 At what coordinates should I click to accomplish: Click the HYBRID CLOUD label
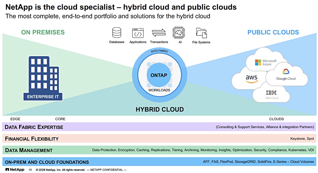160,110
